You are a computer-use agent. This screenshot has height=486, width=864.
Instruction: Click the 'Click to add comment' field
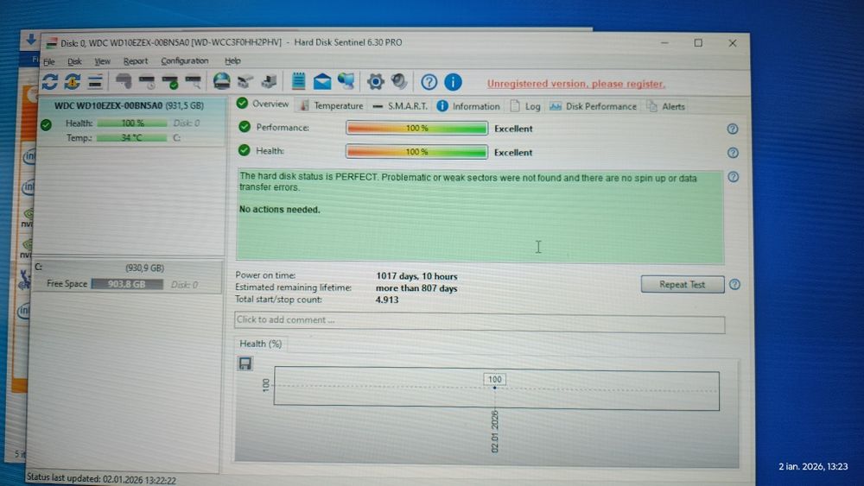pos(480,324)
